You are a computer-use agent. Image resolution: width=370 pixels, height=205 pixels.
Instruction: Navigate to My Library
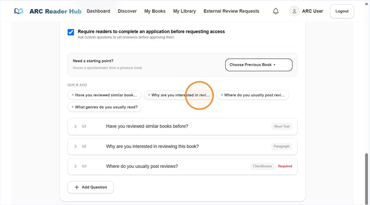(185, 11)
